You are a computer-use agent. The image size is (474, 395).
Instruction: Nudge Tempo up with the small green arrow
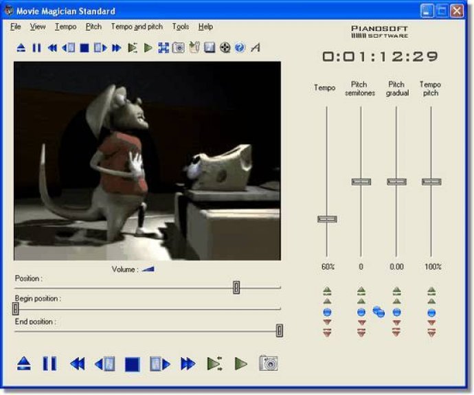click(x=327, y=302)
